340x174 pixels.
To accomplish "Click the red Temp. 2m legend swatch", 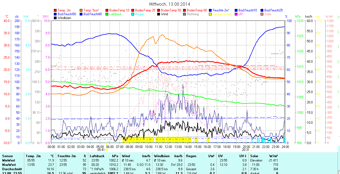I will [55, 10].
